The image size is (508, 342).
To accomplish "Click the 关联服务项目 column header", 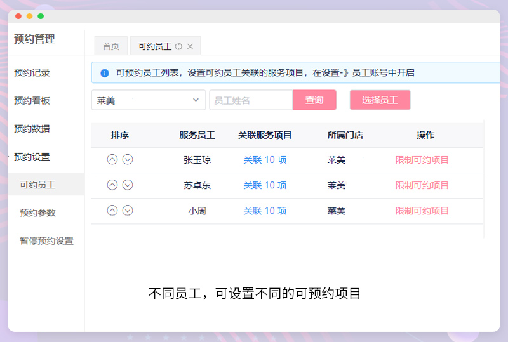I will click(x=265, y=135).
